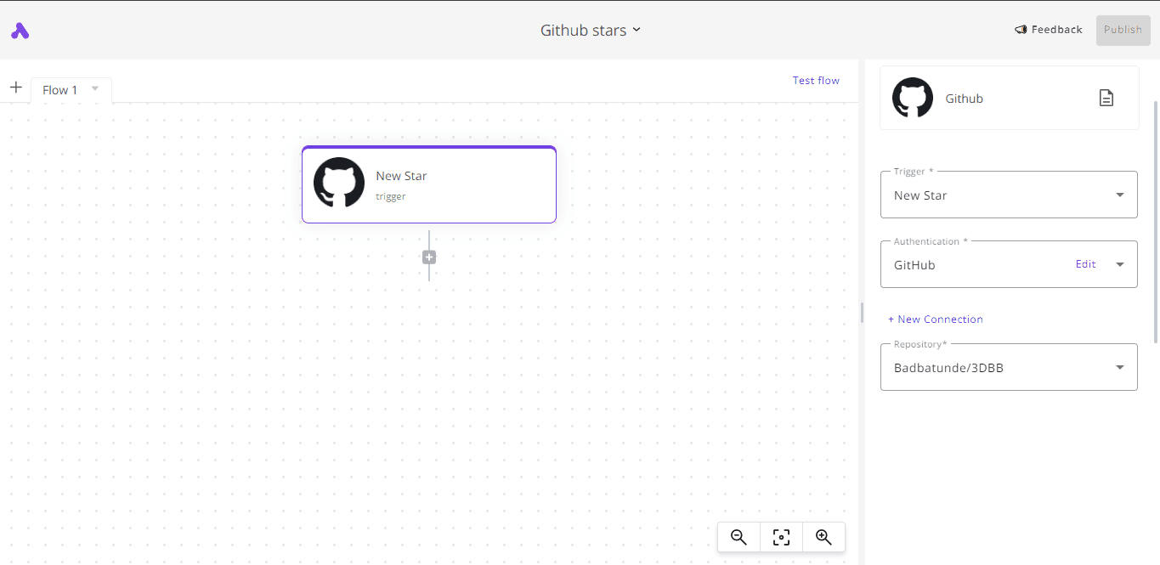Viewport: 1160px width, 565px height.
Task: Expand the Flow 1 tab arrow menu
Action: pyautogui.click(x=95, y=88)
